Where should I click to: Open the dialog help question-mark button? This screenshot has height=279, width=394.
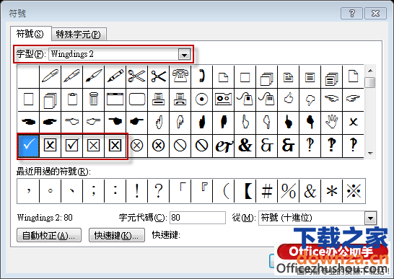351,13
